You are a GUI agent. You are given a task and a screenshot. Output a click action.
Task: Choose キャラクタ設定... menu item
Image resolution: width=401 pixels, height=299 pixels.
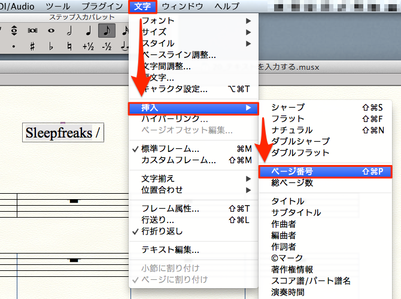tap(193, 89)
